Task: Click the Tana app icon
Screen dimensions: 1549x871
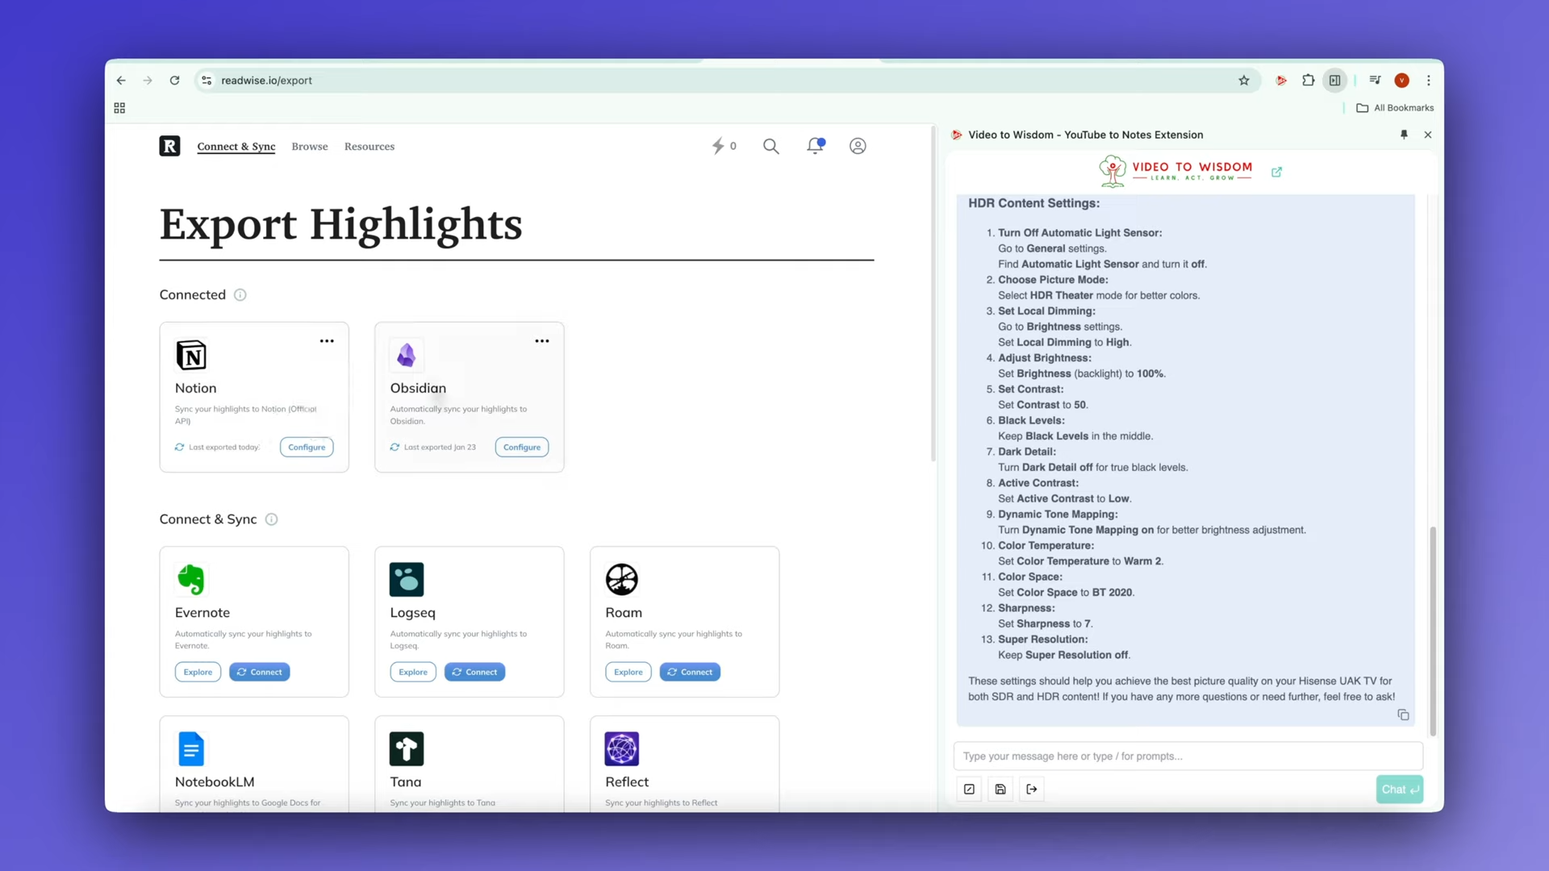Action: point(407,748)
